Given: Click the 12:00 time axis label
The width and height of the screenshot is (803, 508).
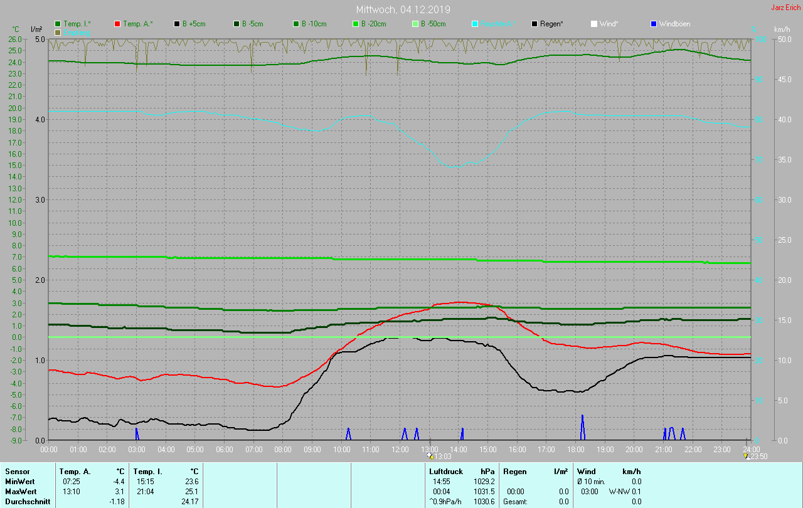Looking at the screenshot, I should (400, 449).
